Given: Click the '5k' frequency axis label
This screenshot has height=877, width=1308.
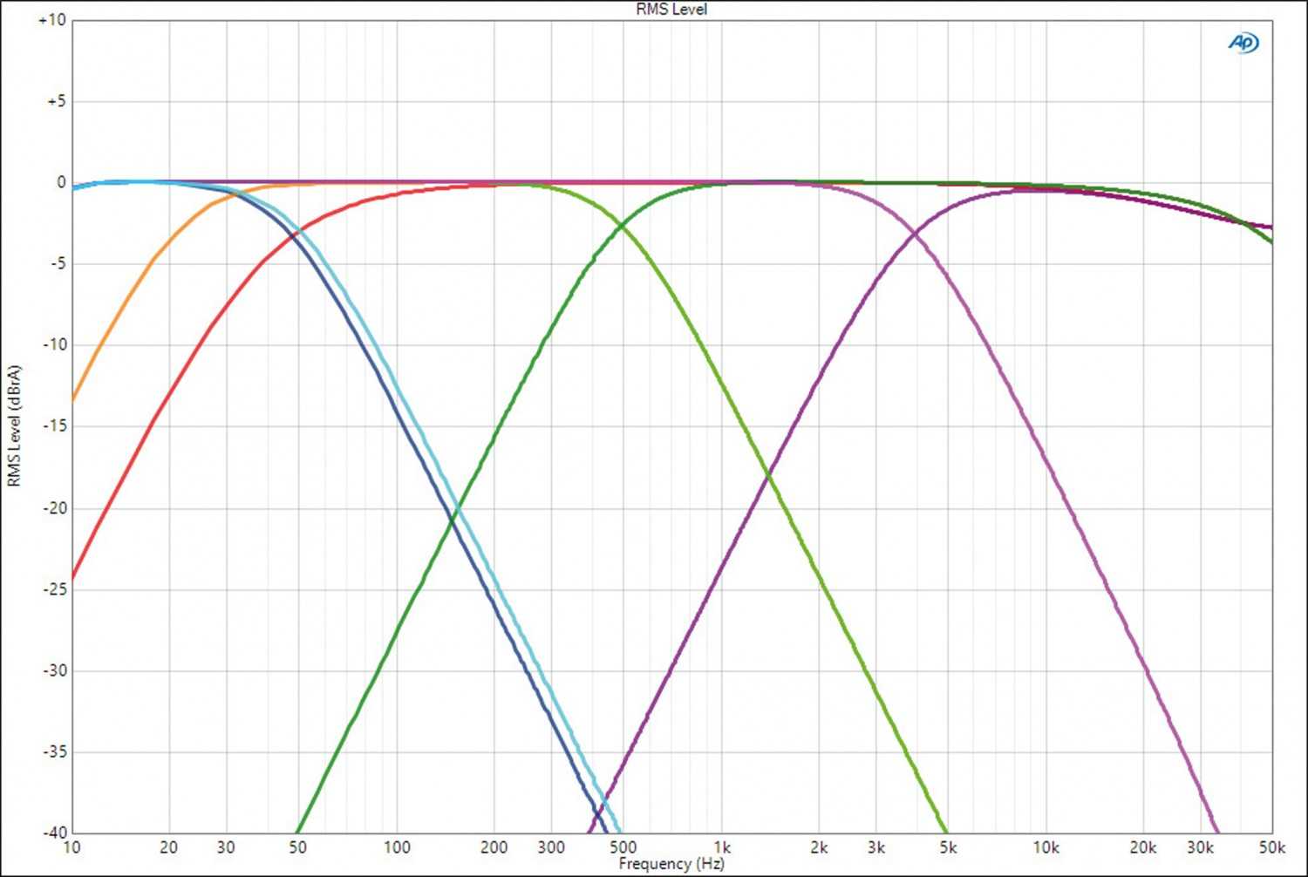Looking at the screenshot, I should pyautogui.click(x=948, y=847).
